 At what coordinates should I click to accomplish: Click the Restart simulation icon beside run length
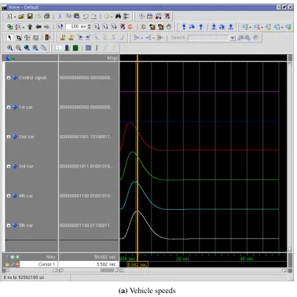click(x=60, y=27)
